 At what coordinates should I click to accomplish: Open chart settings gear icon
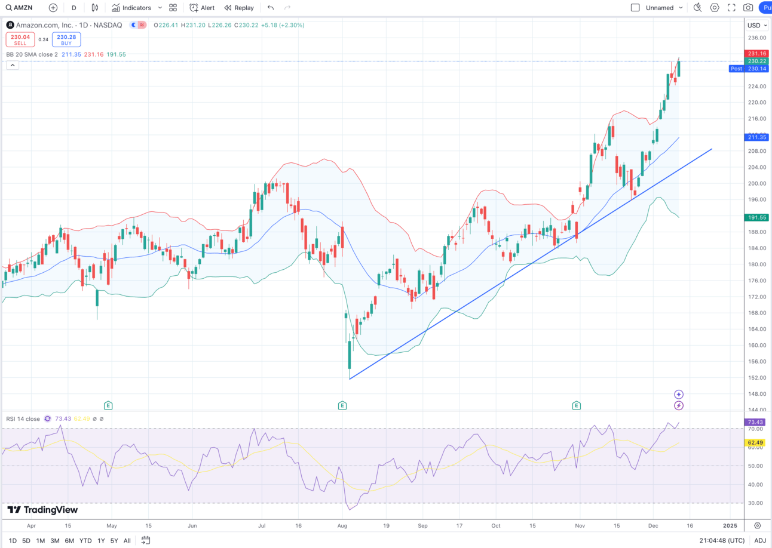click(715, 8)
